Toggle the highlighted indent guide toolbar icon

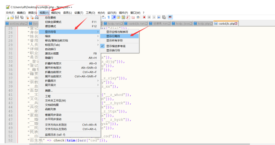114,17
